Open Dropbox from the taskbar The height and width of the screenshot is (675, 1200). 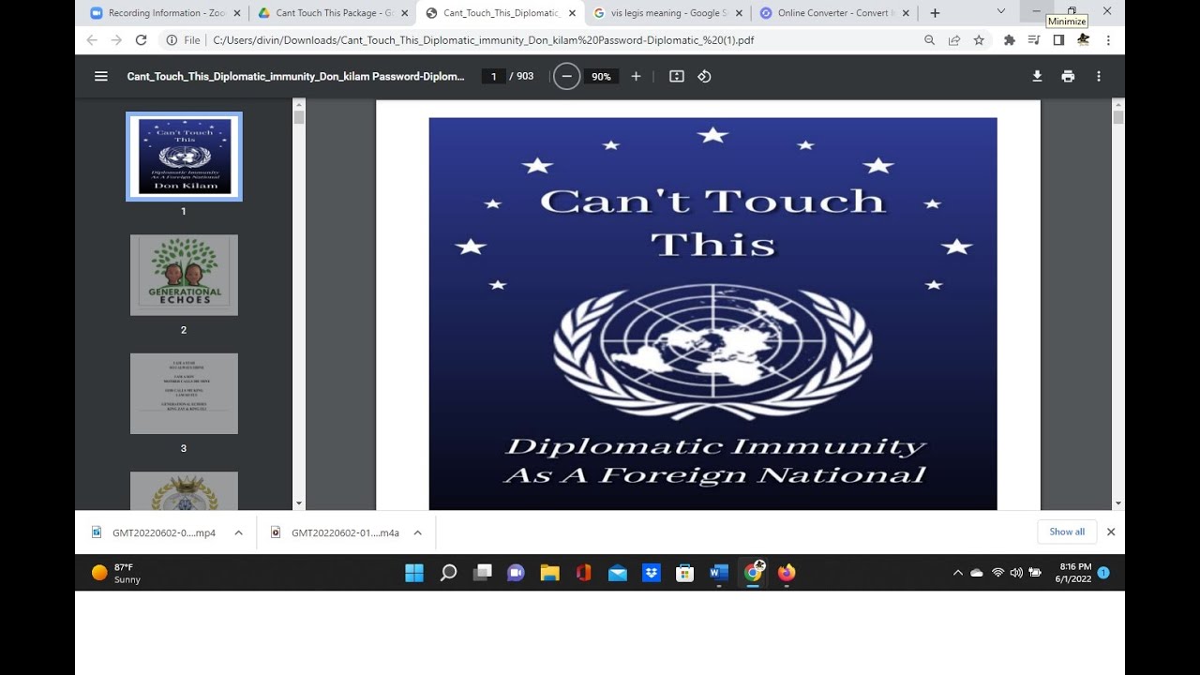point(652,573)
